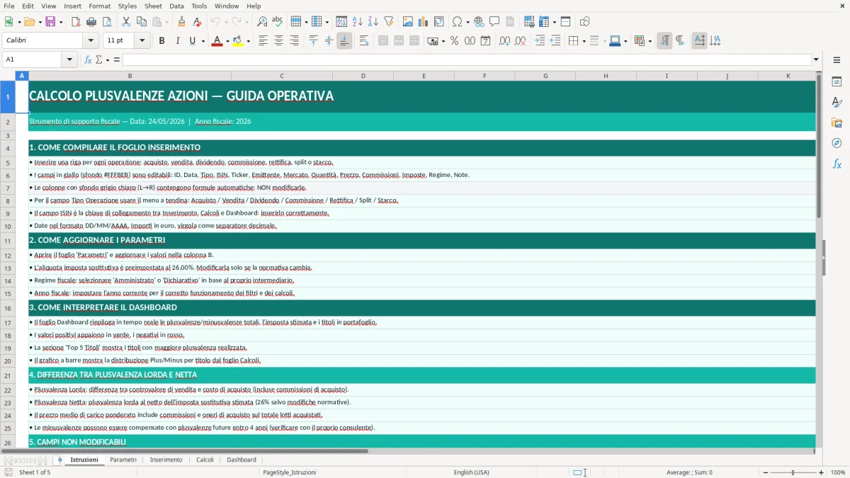
Task: Open the font name Calibri dropdown
Action: click(92, 41)
